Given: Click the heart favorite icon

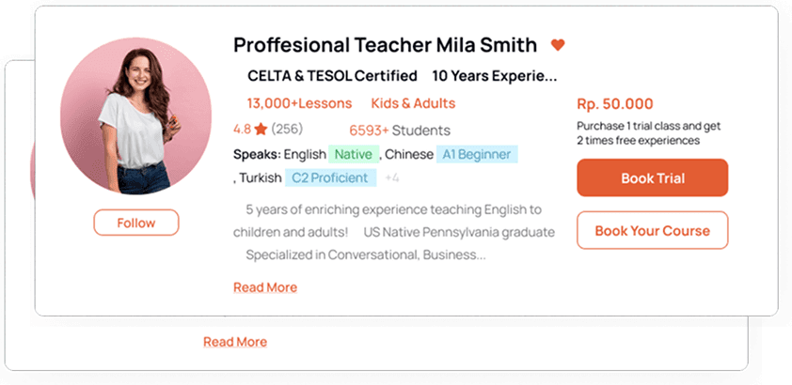Looking at the screenshot, I should tap(558, 45).
